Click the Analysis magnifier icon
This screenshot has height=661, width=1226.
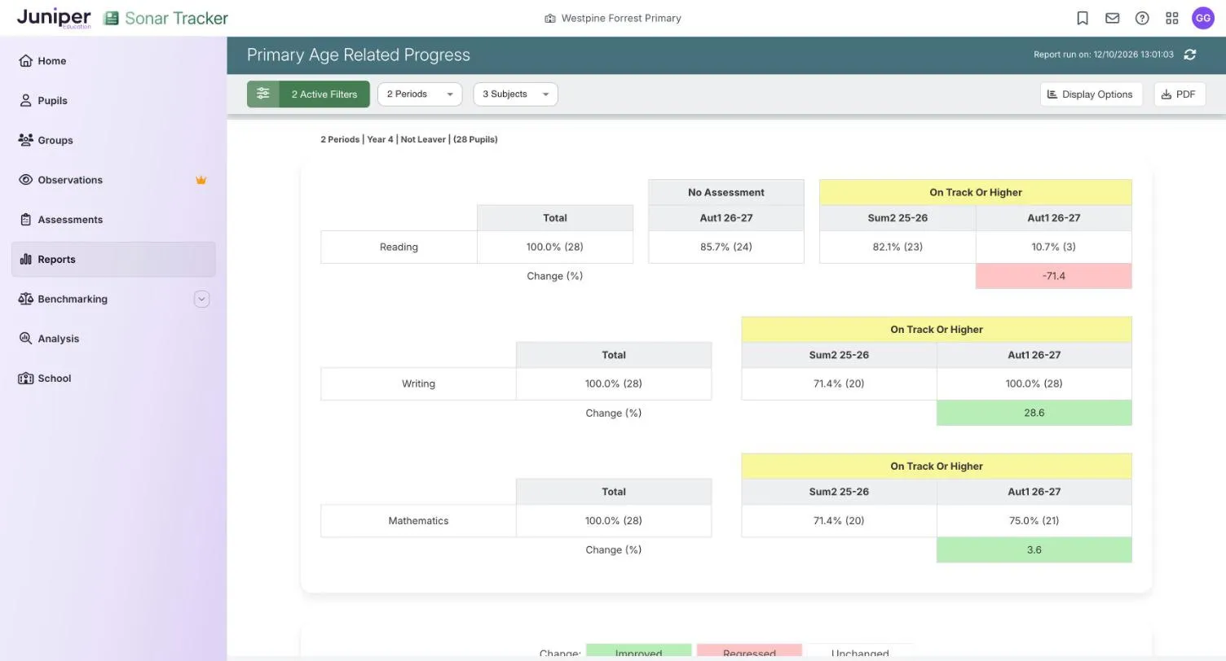pyautogui.click(x=25, y=339)
